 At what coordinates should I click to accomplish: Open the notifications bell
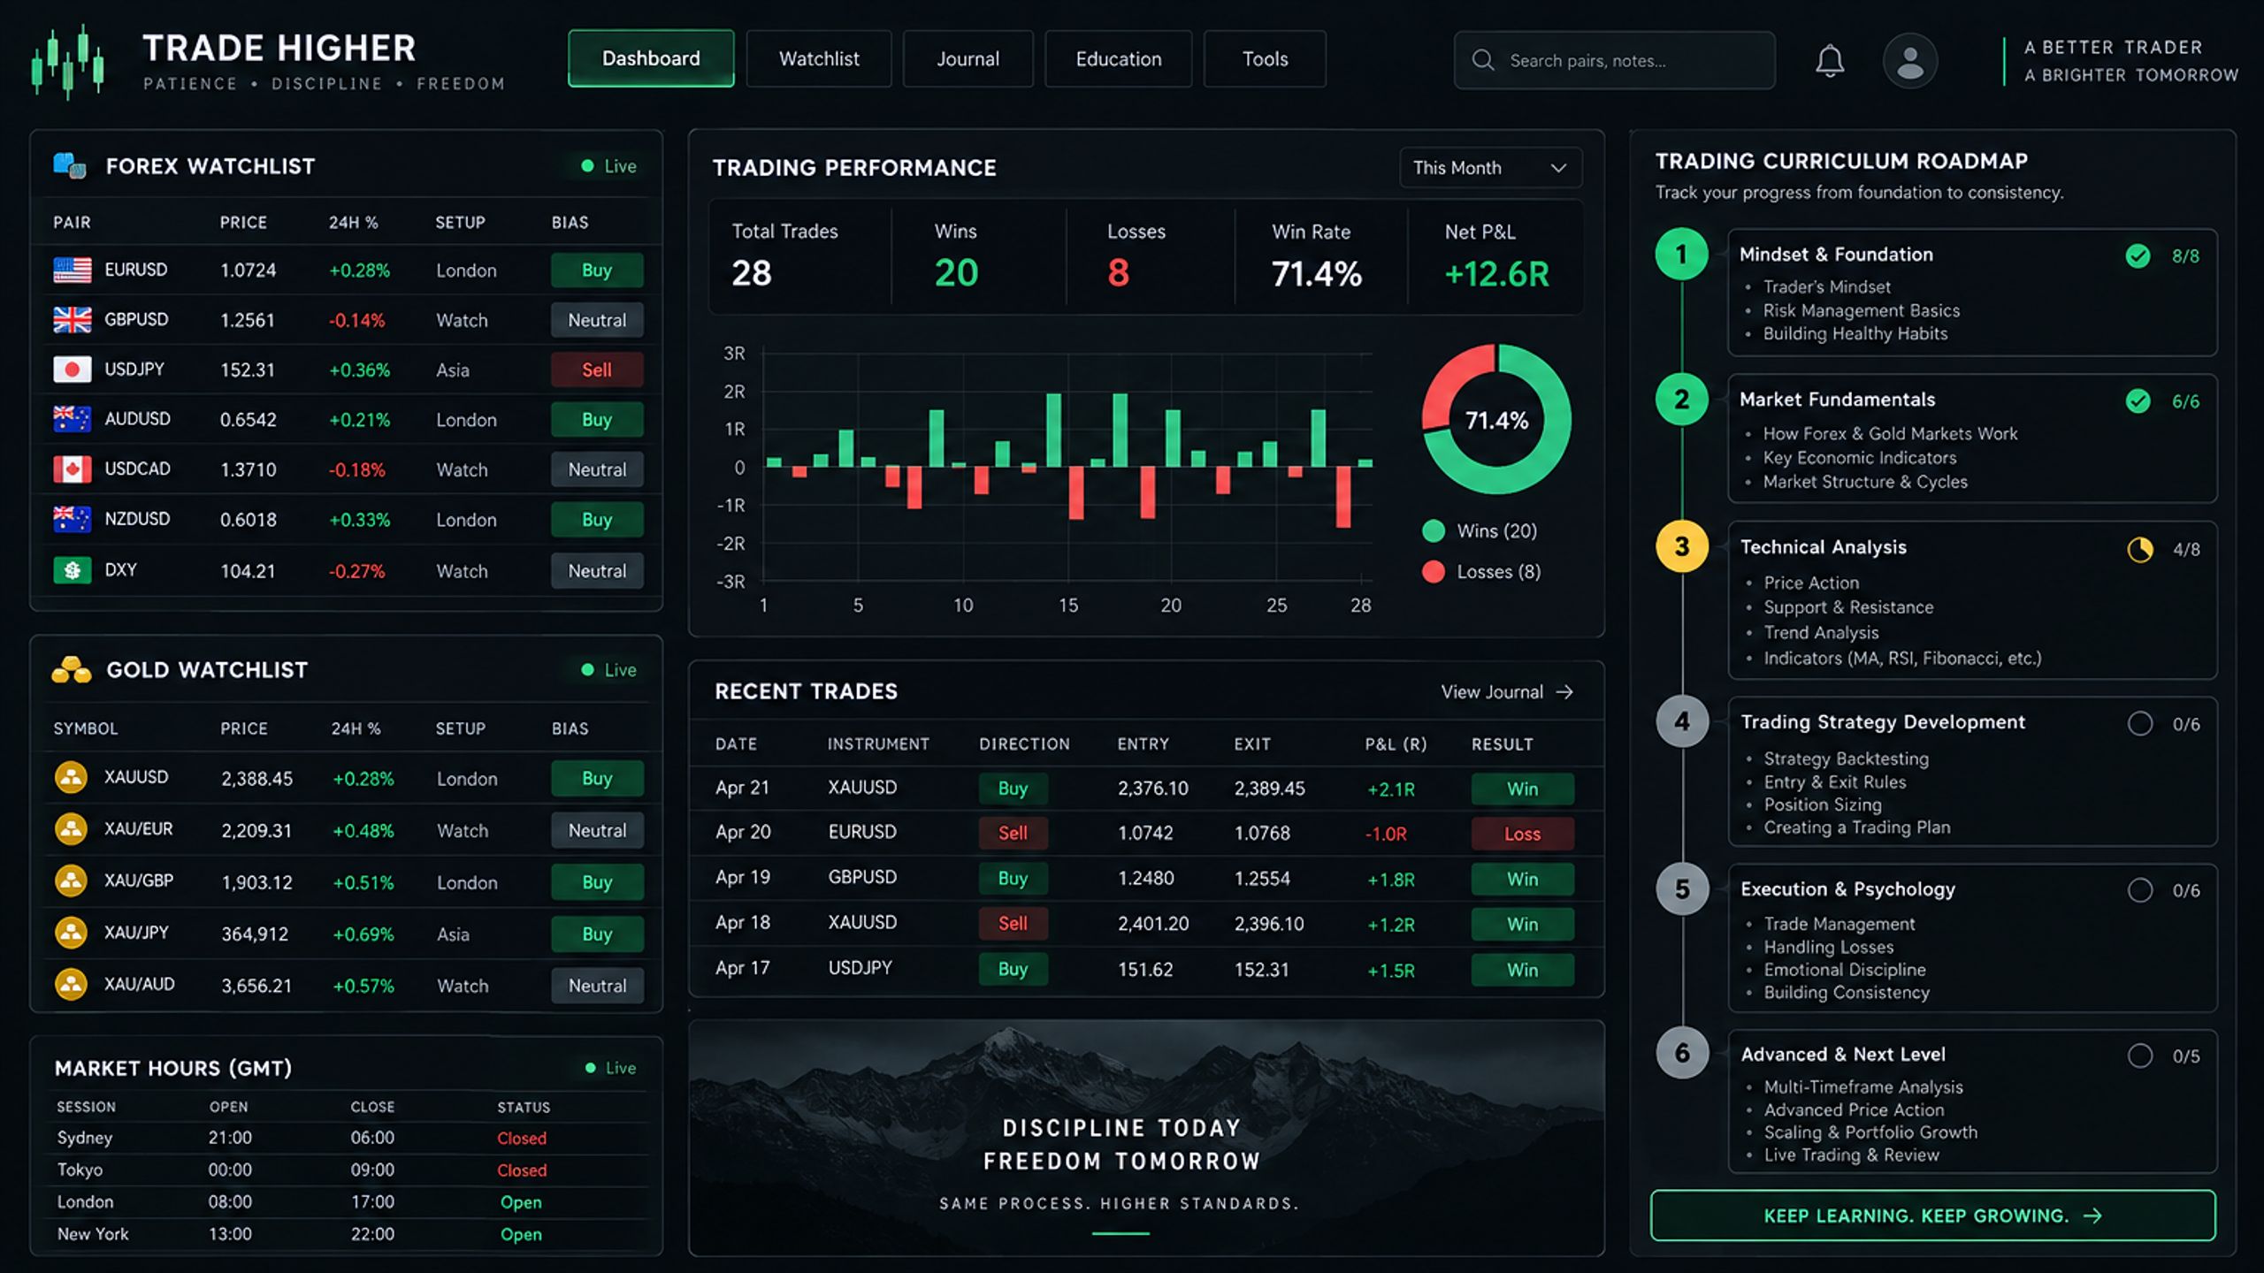pos(1830,60)
